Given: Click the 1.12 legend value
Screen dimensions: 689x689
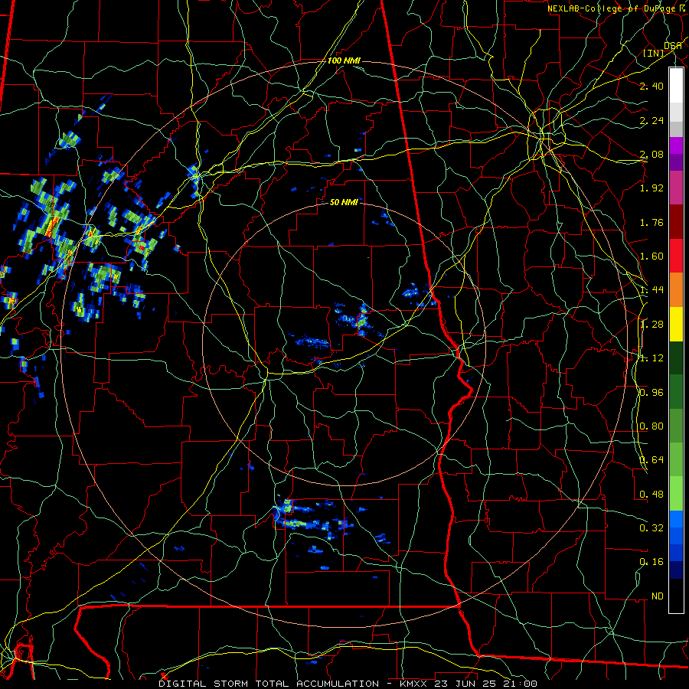Looking at the screenshot, I should pyautogui.click(x=651, y=358).
